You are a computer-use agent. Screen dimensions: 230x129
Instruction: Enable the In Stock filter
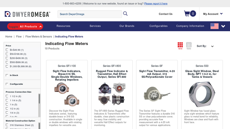click(x=7, y=75)
